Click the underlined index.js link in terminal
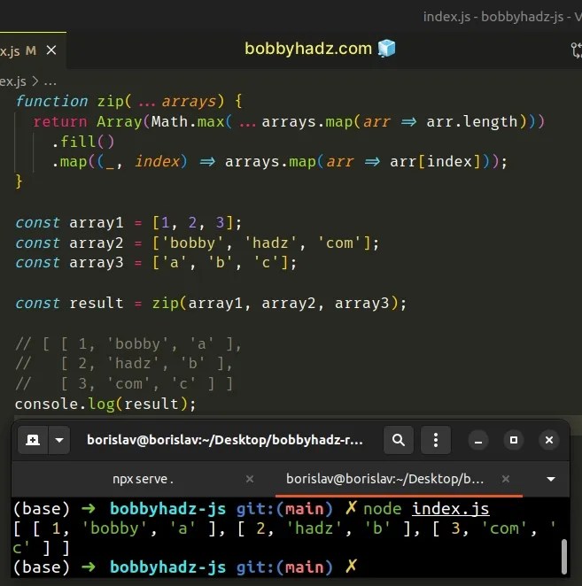Screen dimensions: 582x586 click(450, 509)
